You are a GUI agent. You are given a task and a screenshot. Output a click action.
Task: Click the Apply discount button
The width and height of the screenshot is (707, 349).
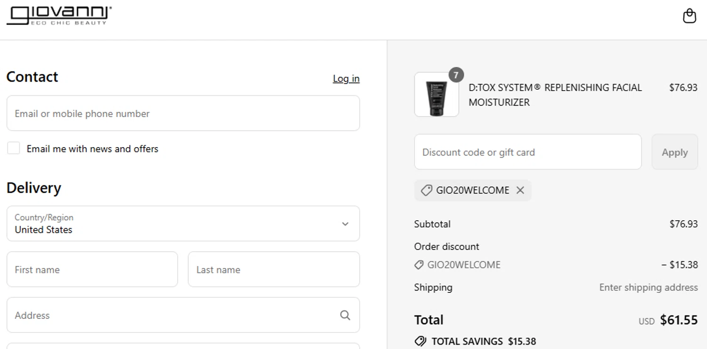tap(674, 152)
